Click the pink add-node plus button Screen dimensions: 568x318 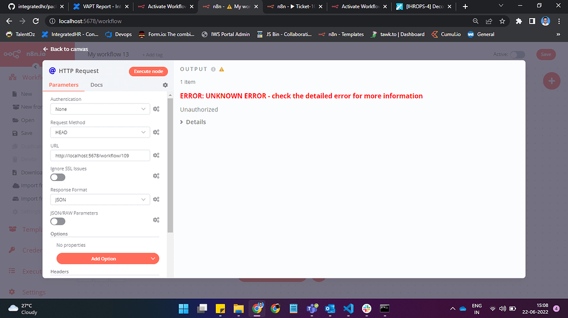tap(551, 81)
